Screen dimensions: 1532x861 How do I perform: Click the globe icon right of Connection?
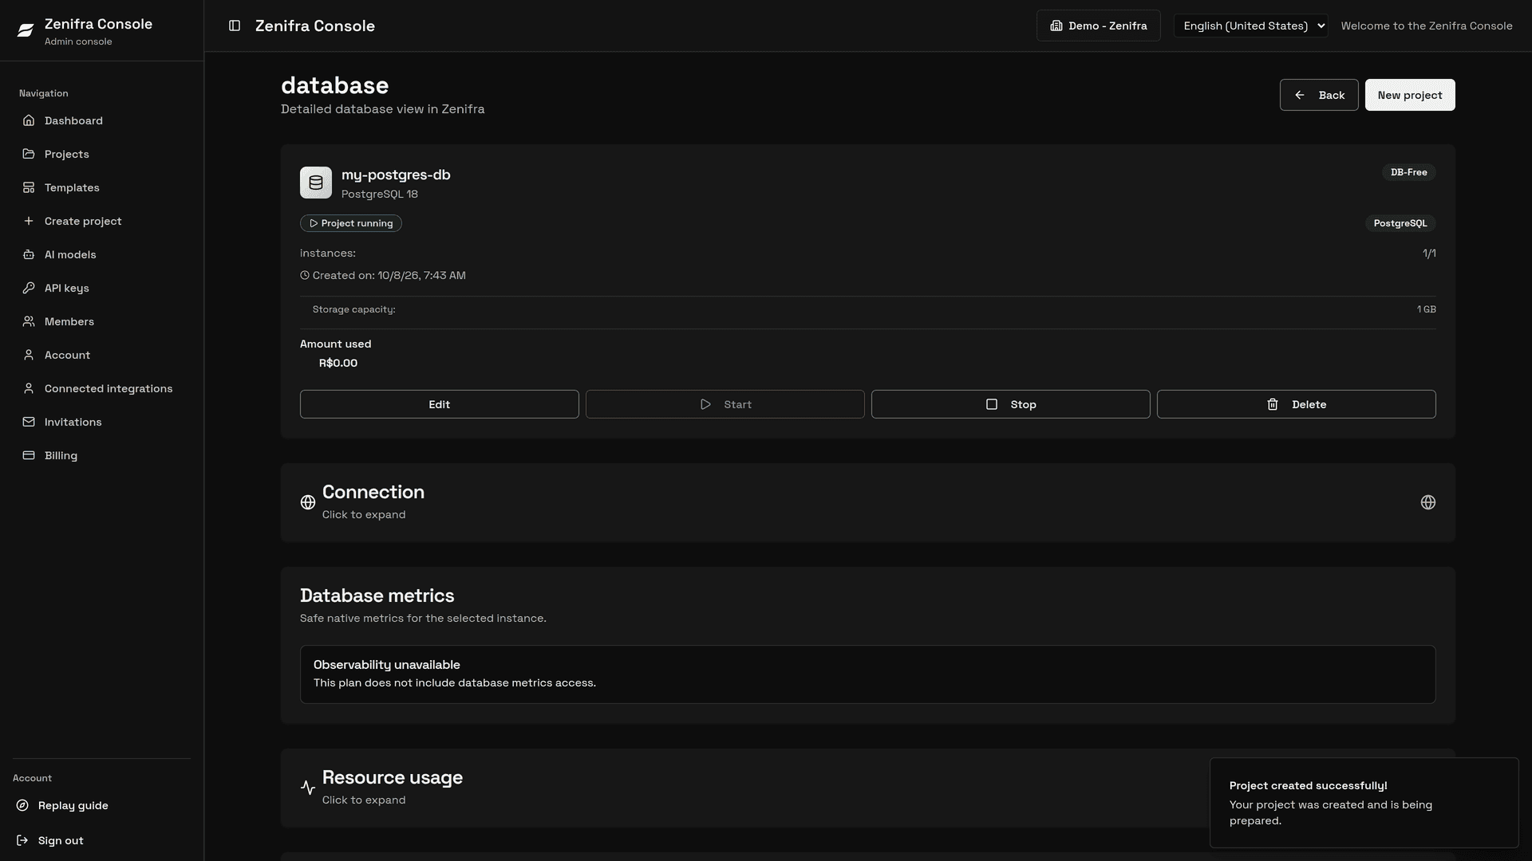pyautogui.click(x=1428, y=502)
